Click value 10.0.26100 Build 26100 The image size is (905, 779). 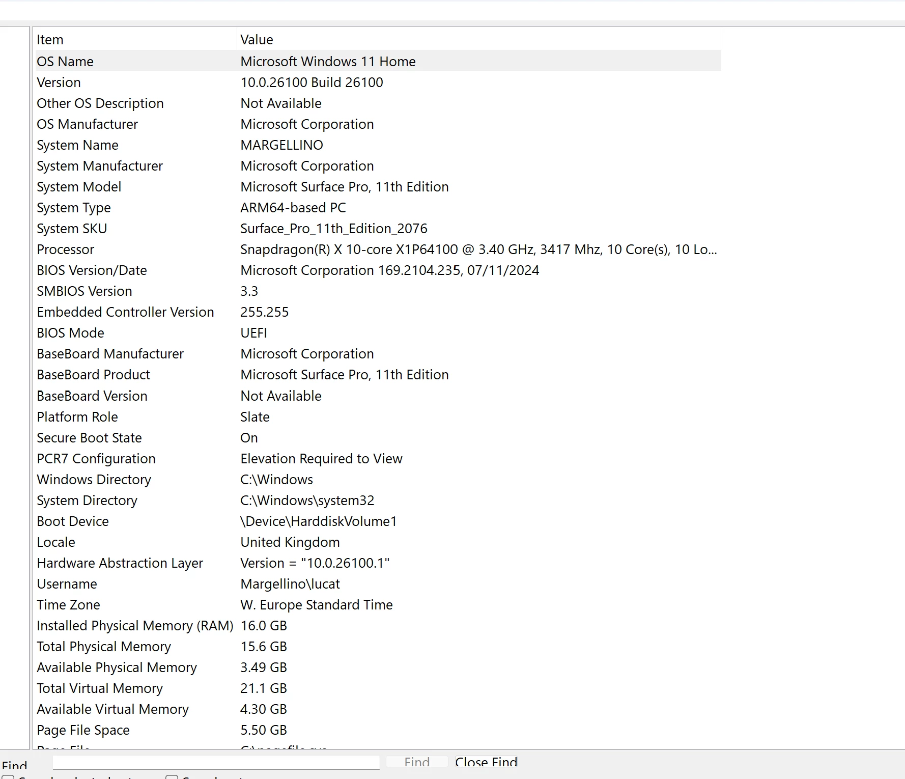click(x=312, y=82)
